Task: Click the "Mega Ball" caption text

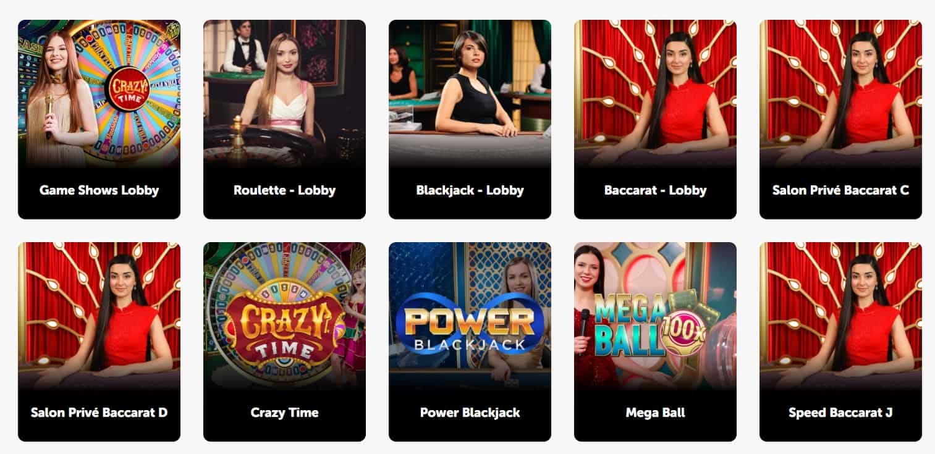Action: (655, 413)
